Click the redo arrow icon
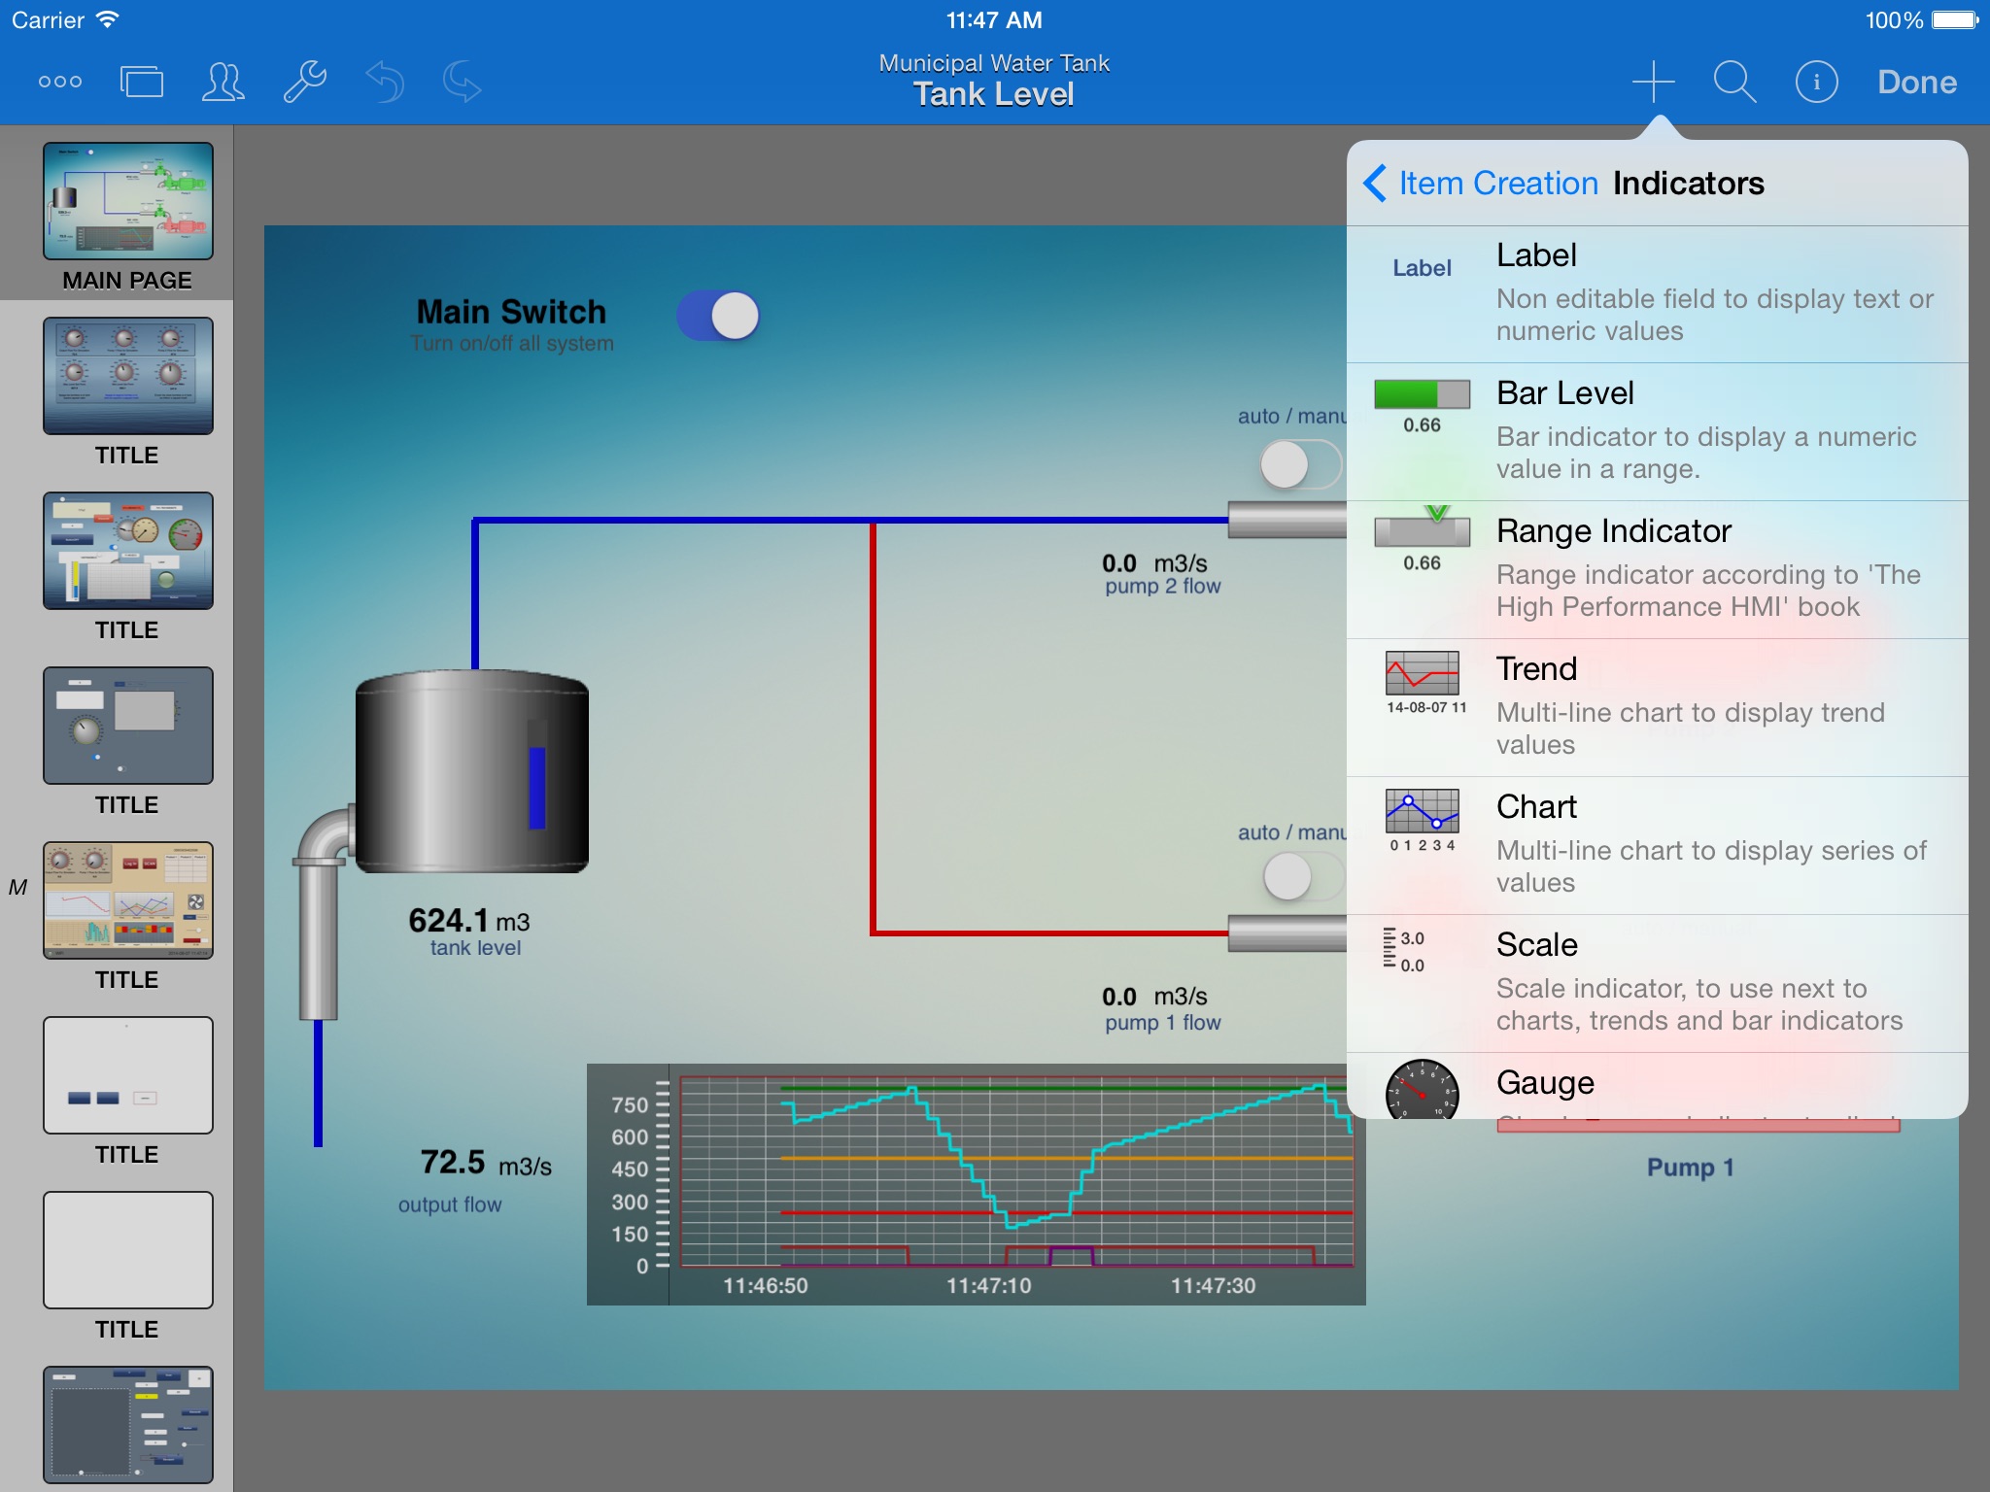Image resolution: width=1990 pixels, height=1492 pixels. [x=463, y=82]
